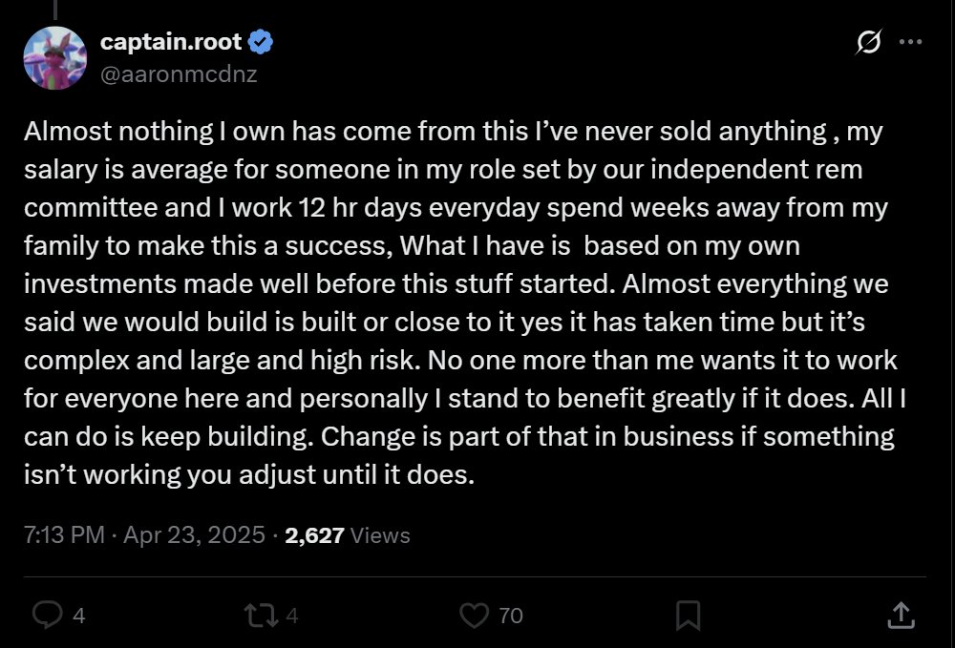Viewport: 955px width, 648px height.
Task: Click the blue verified badge
Action: [261, 42]
